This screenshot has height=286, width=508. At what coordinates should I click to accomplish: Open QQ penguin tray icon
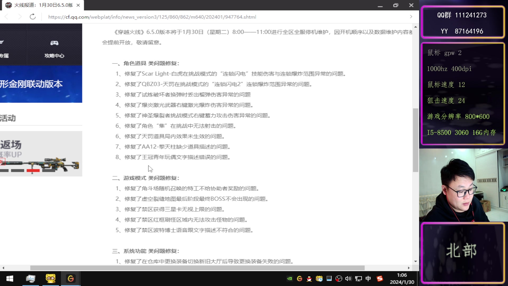[x=309, y=279]
